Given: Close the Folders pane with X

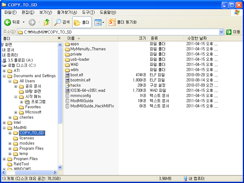Looking at the screenshot, I should pyautogui.click(x=59, y=38).
